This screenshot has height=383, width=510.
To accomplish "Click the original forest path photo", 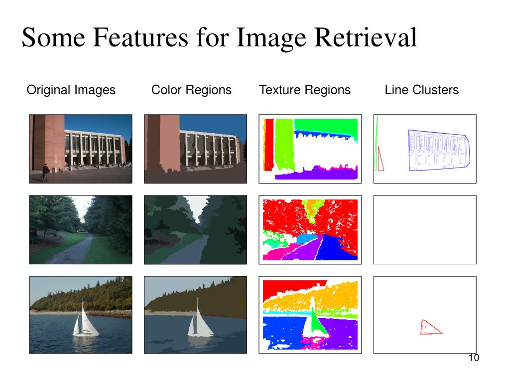I will coord(81,229).
